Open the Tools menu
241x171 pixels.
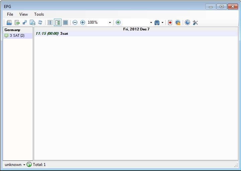tap(39, 14)
